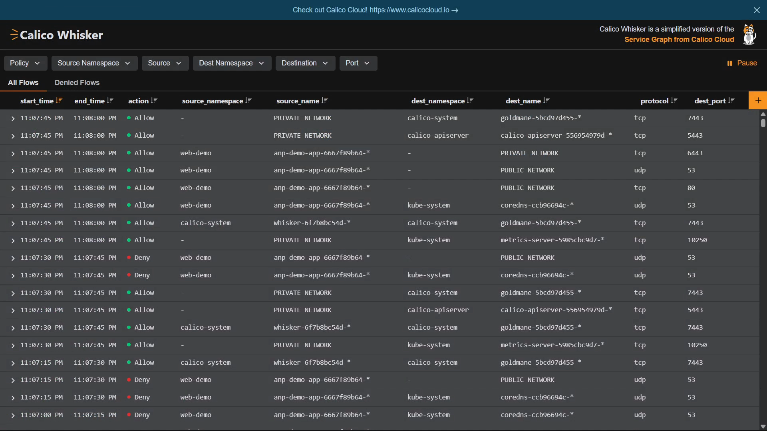This screenshot has width=767, height=431.
Task: Open the calicocloud.io link in banner
Action: point(409,10)
